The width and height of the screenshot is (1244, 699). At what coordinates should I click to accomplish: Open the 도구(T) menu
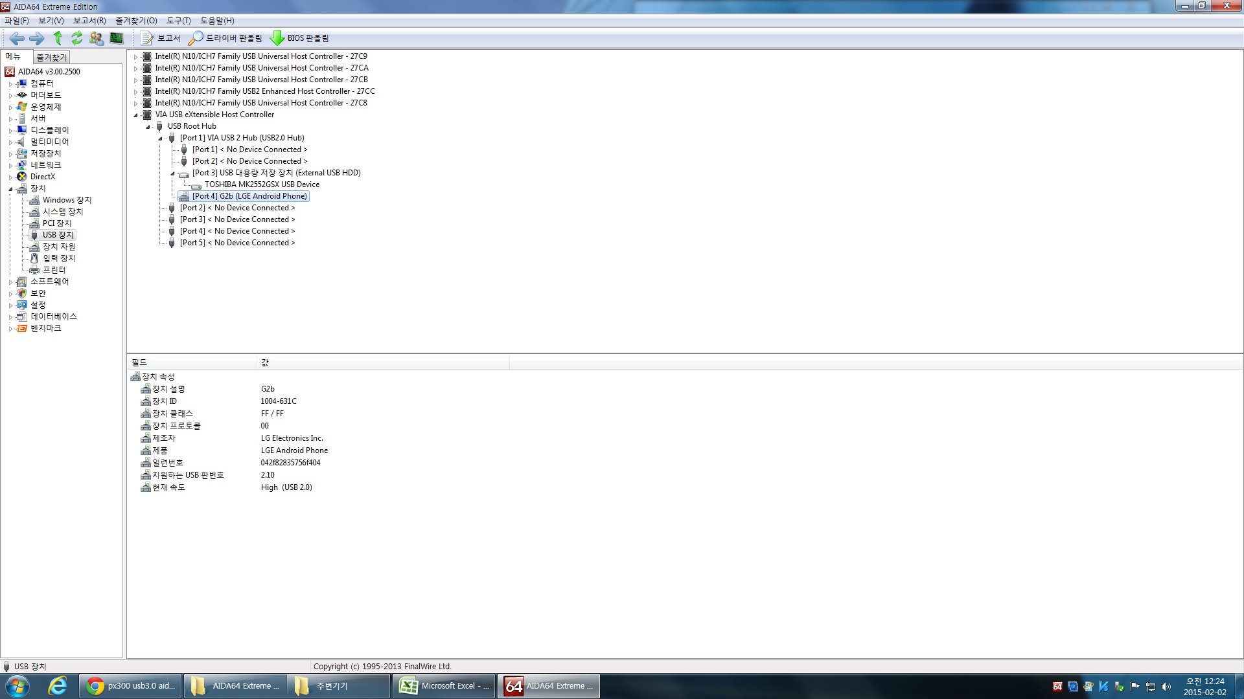tap(179, 21)
